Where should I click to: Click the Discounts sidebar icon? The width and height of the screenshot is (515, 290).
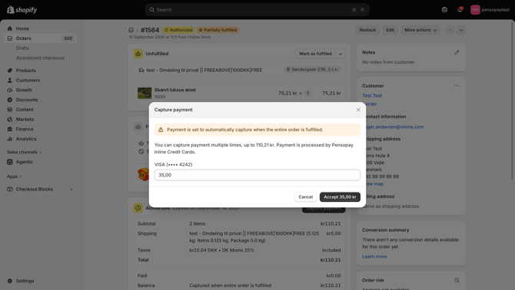pos(10,100)
